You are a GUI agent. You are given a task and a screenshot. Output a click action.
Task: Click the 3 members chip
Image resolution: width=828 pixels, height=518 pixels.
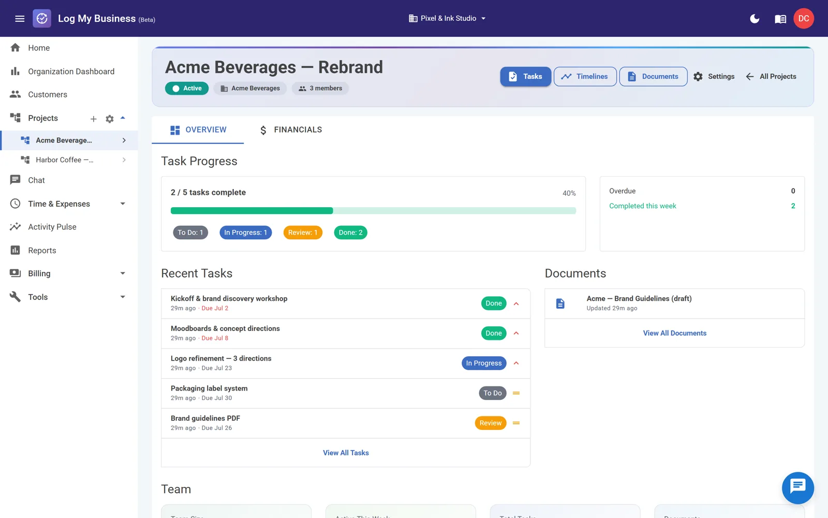coord(320,89)
